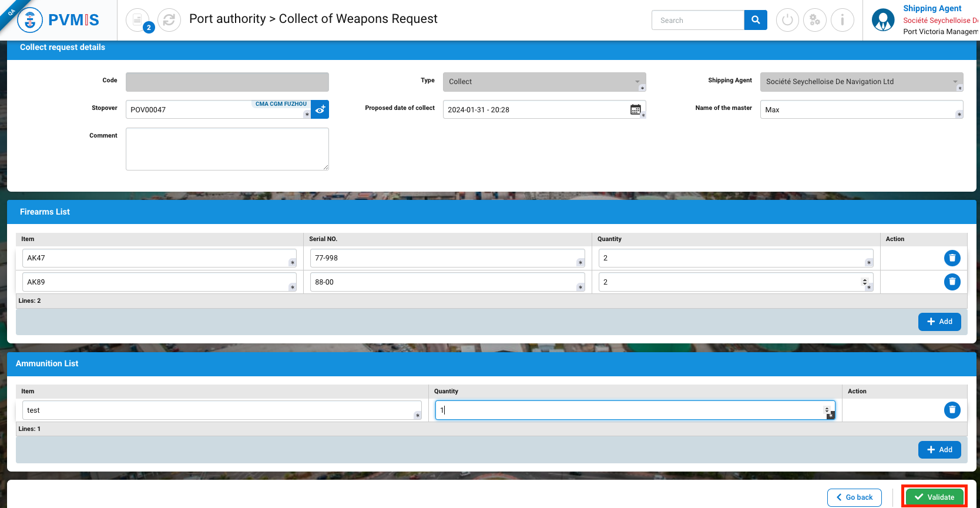The image size is (980, 508).
Task: Open the Type dropdown
Action: (543, 82)
